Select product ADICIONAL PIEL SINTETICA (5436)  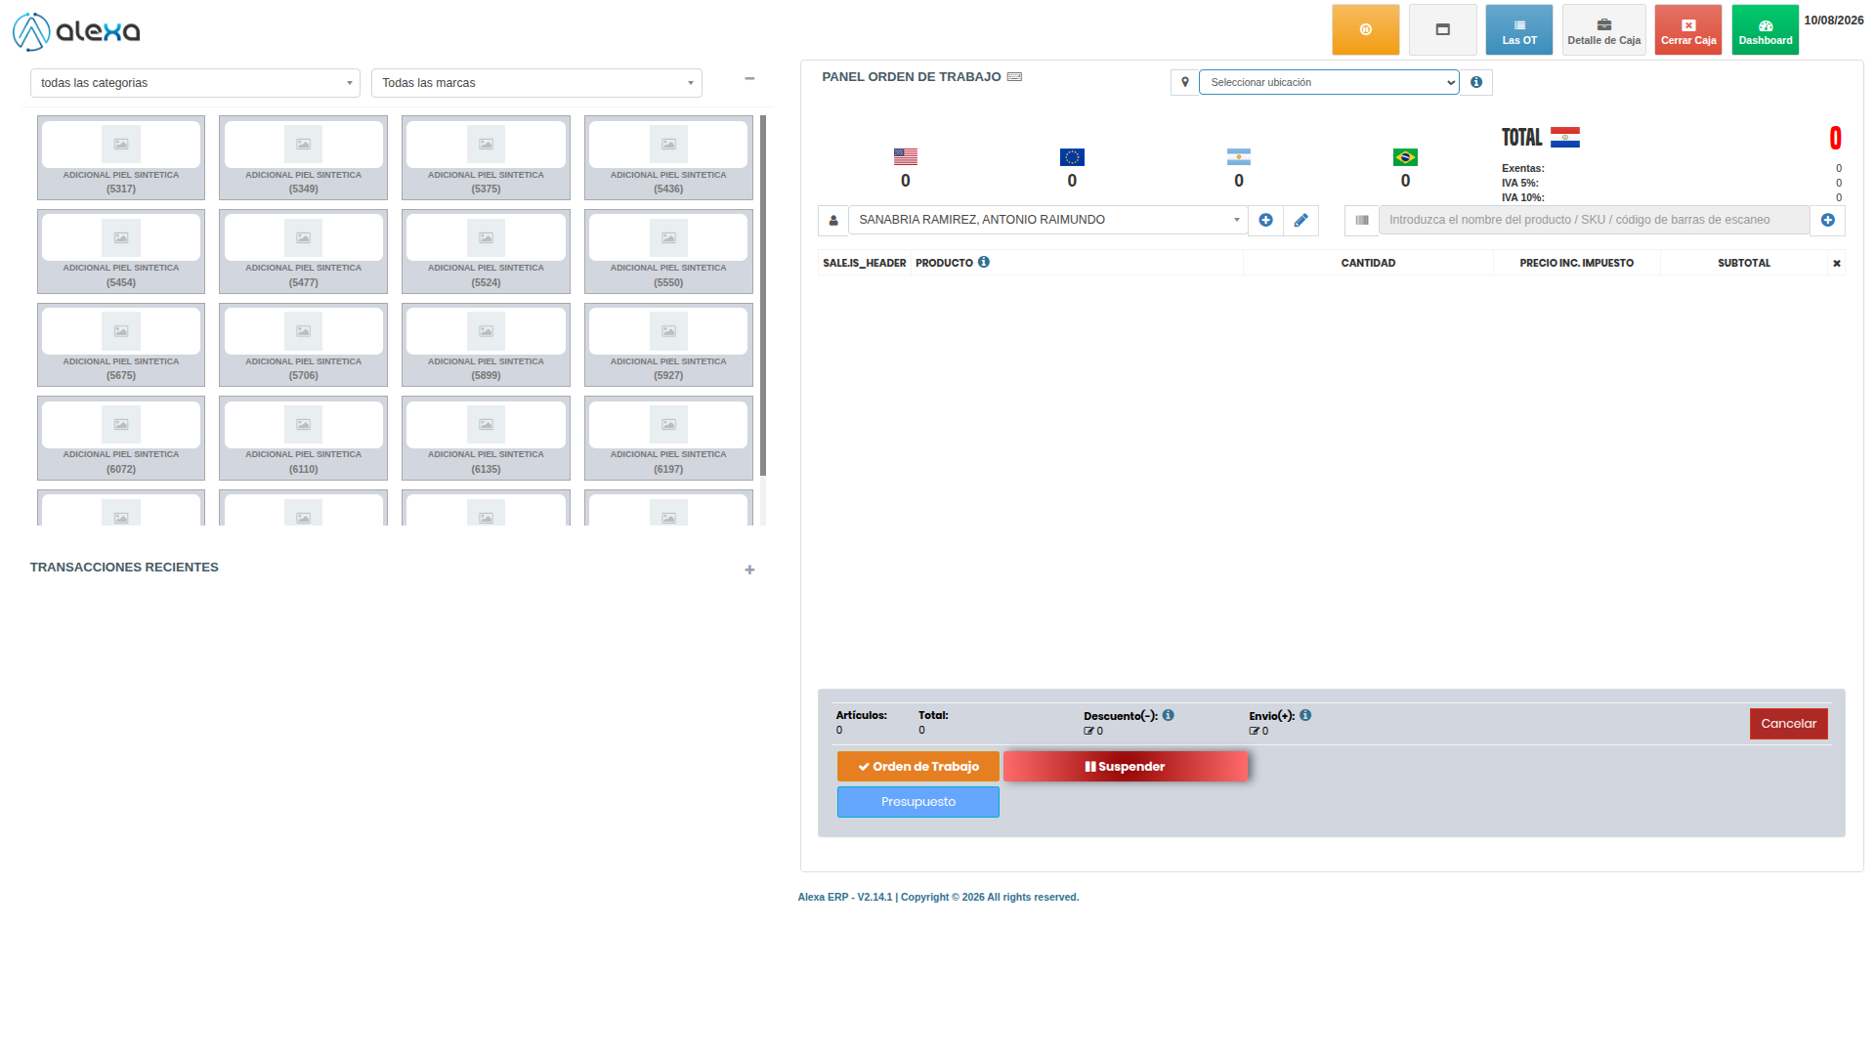[x=668, y=158]
